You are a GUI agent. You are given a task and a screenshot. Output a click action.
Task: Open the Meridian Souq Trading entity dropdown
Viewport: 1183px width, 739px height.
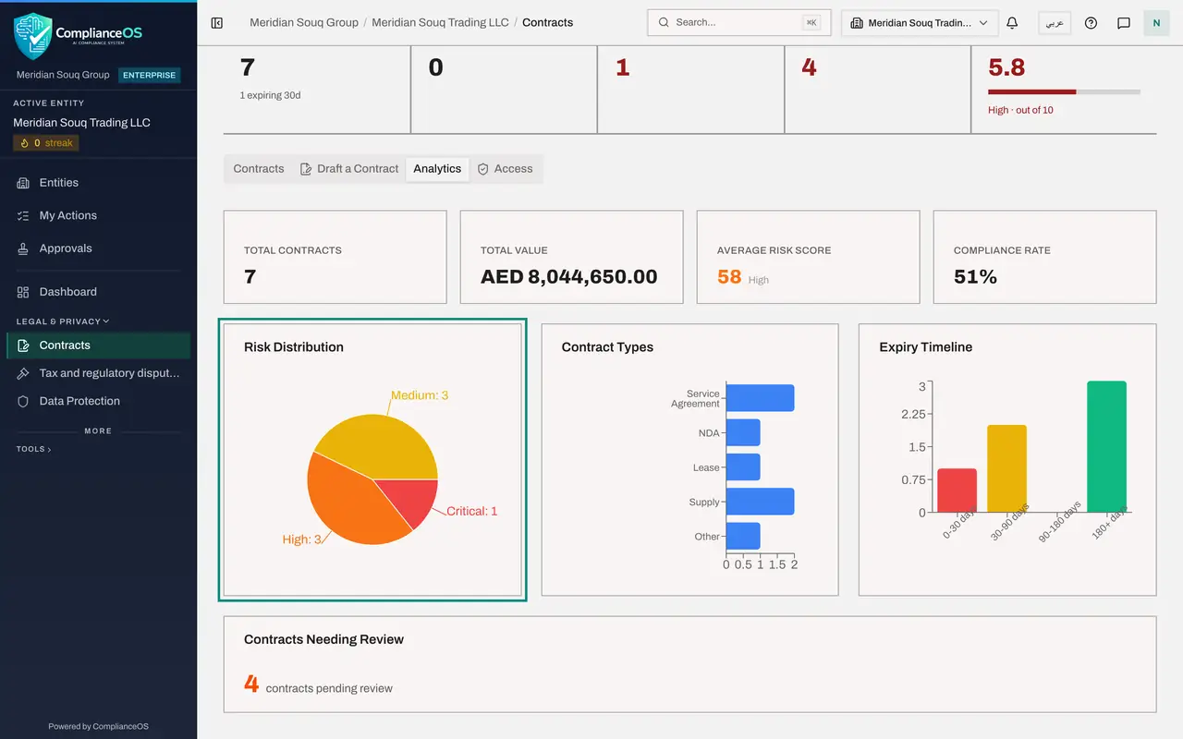[x=920, y=23]
